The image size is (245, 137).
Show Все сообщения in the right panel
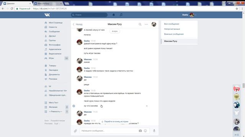click(171, 24)
